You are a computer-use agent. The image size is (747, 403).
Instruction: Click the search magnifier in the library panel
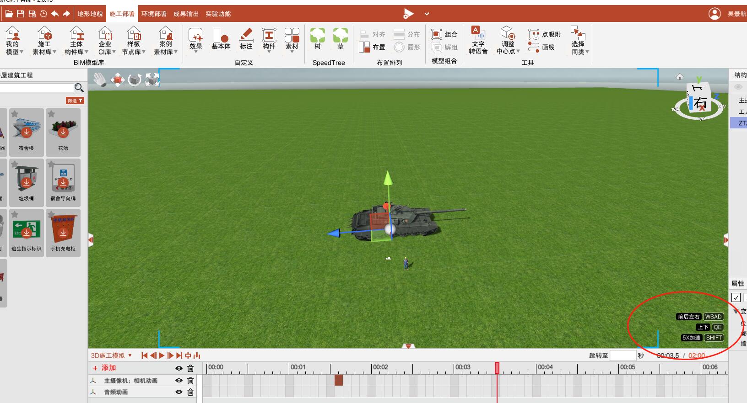pyautogui.click(x=79, y=87)
